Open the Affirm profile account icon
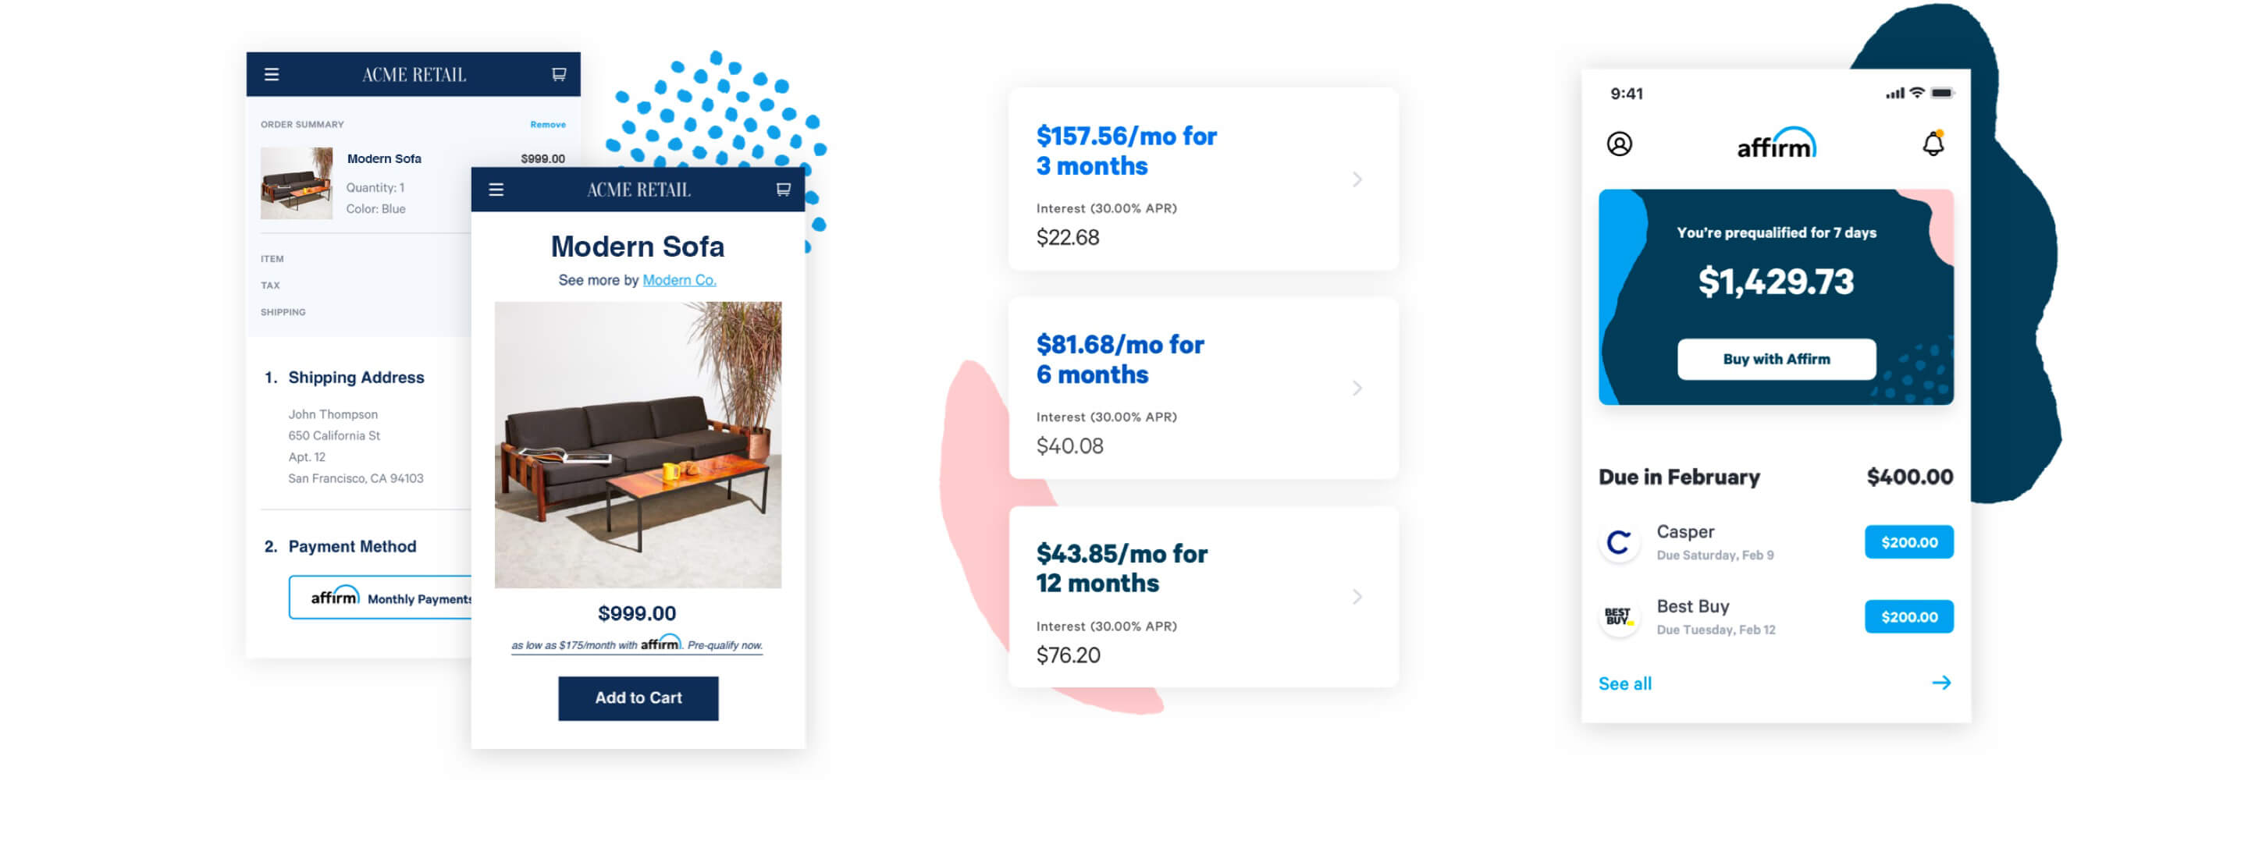Viewport: 2248px width, 841px height. (1619, 144)
